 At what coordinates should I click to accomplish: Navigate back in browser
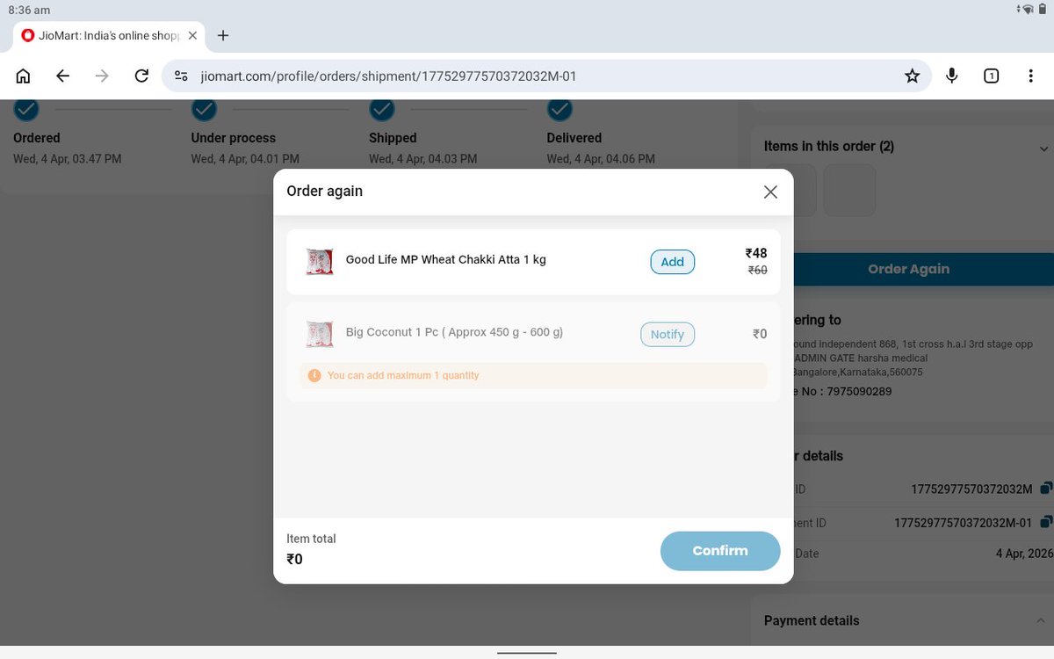[x=62, y=76]
